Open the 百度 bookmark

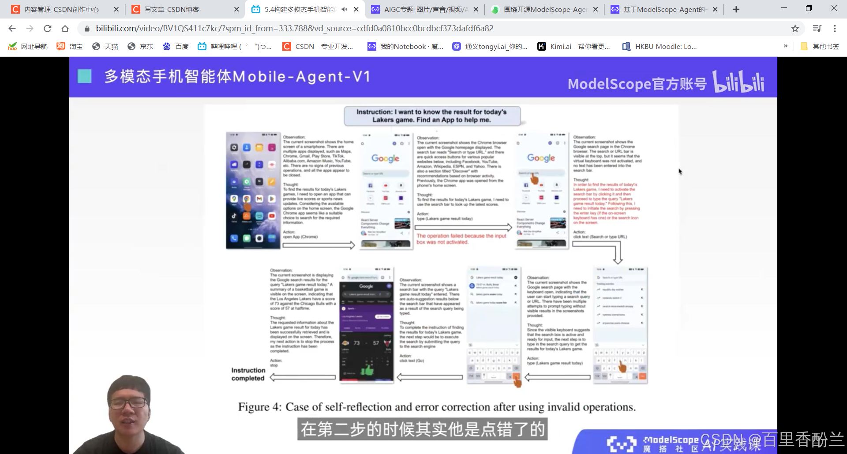point(176,46)
